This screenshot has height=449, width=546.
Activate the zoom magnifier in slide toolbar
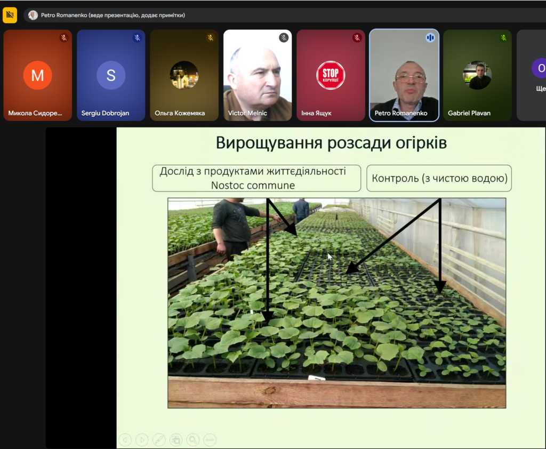[x=193, y=439]
